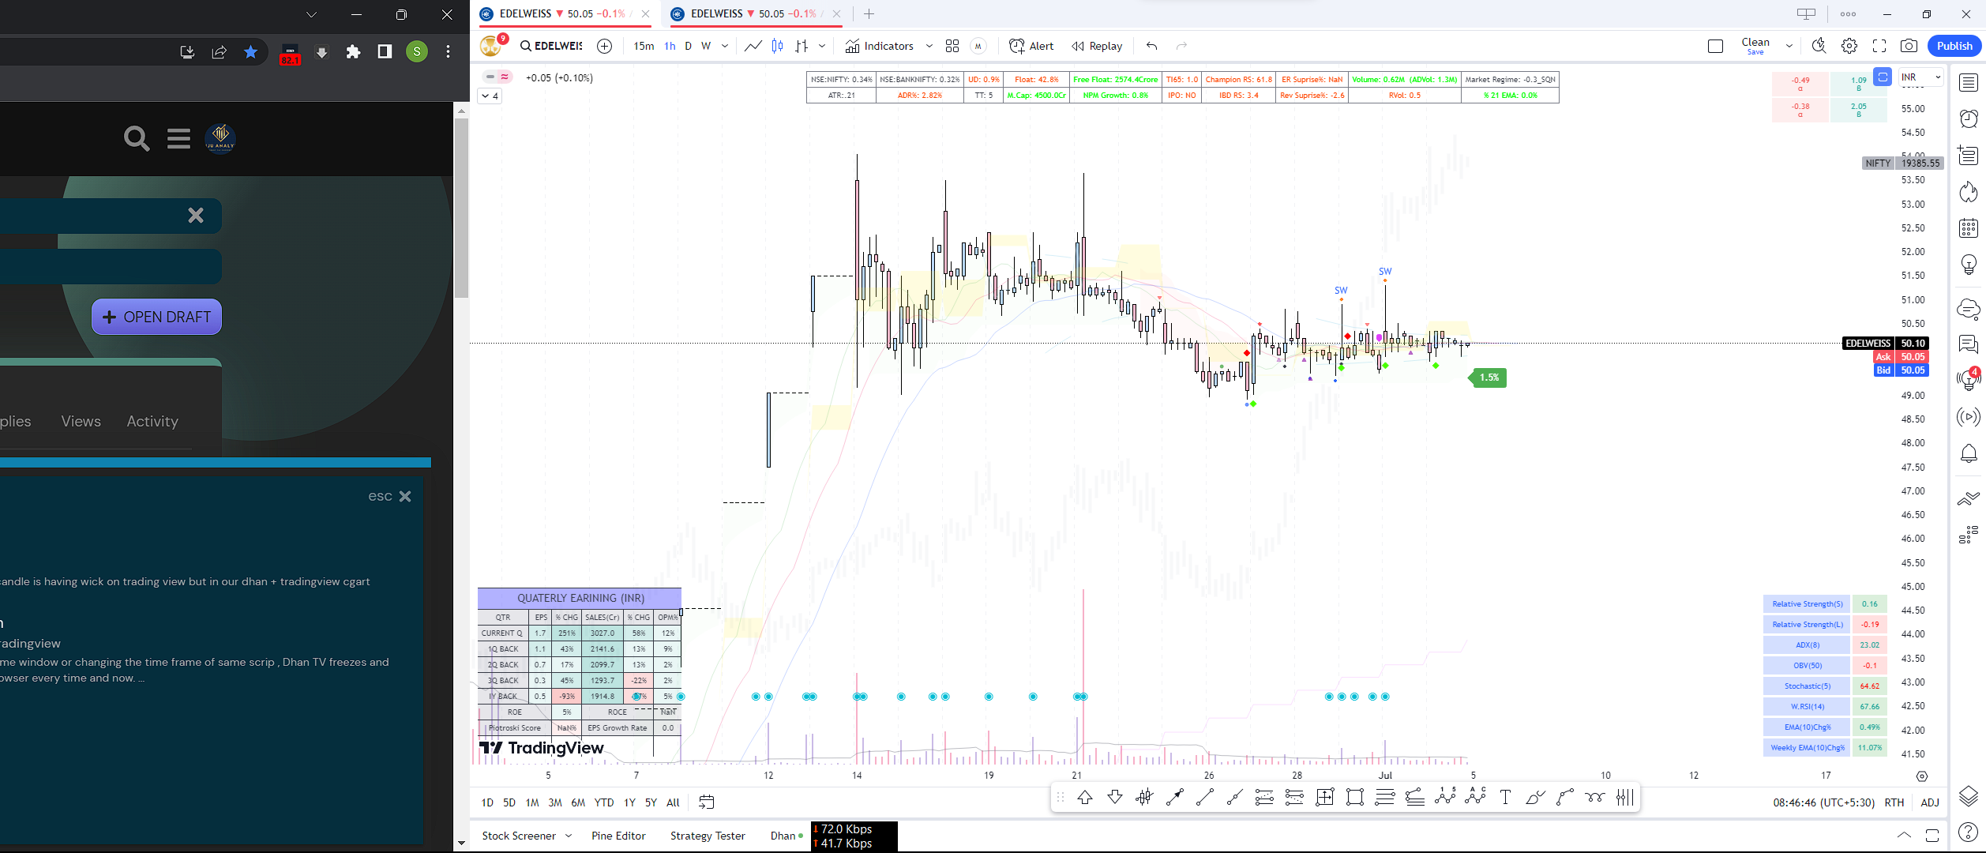Start bar Replay mode
Image resolution: width=1986 pixels, height=853 pixels.
click(x=1097, y=46)
